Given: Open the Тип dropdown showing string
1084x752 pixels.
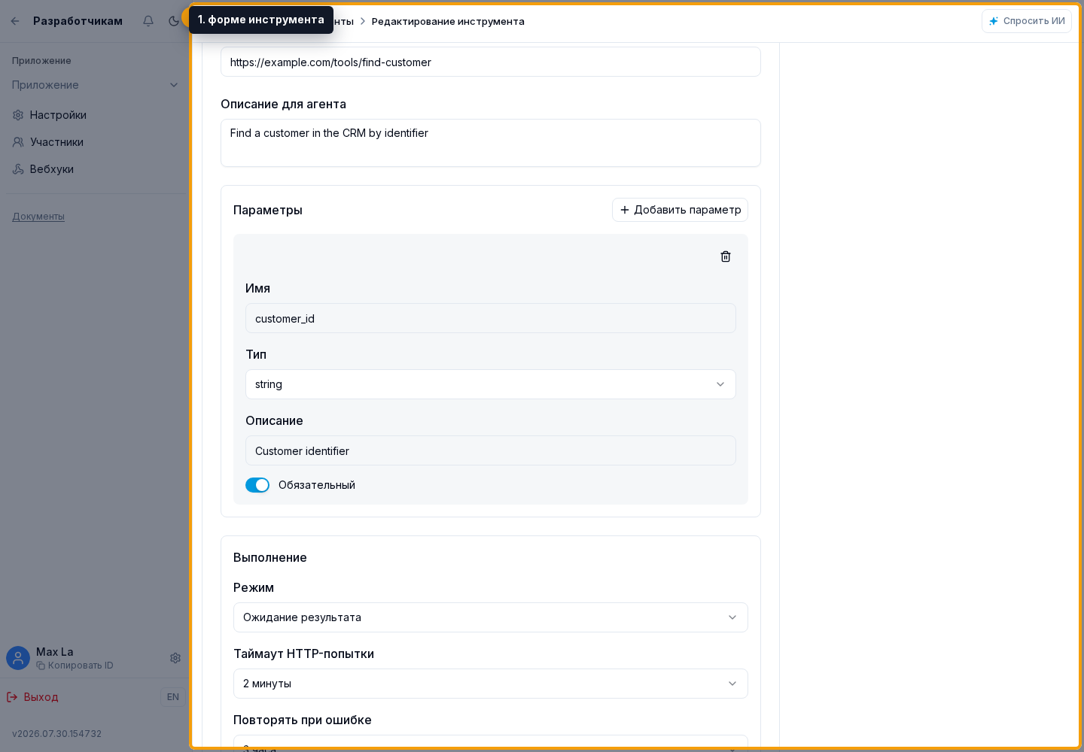Looking at the screenshot, I should 491,384.
